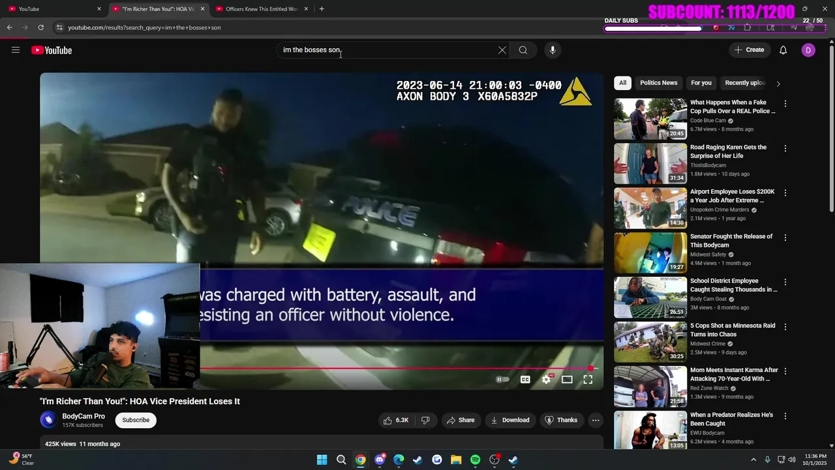Open video player settings gear
Viewport: 835px width, 470px height.
tap(547, 379)
